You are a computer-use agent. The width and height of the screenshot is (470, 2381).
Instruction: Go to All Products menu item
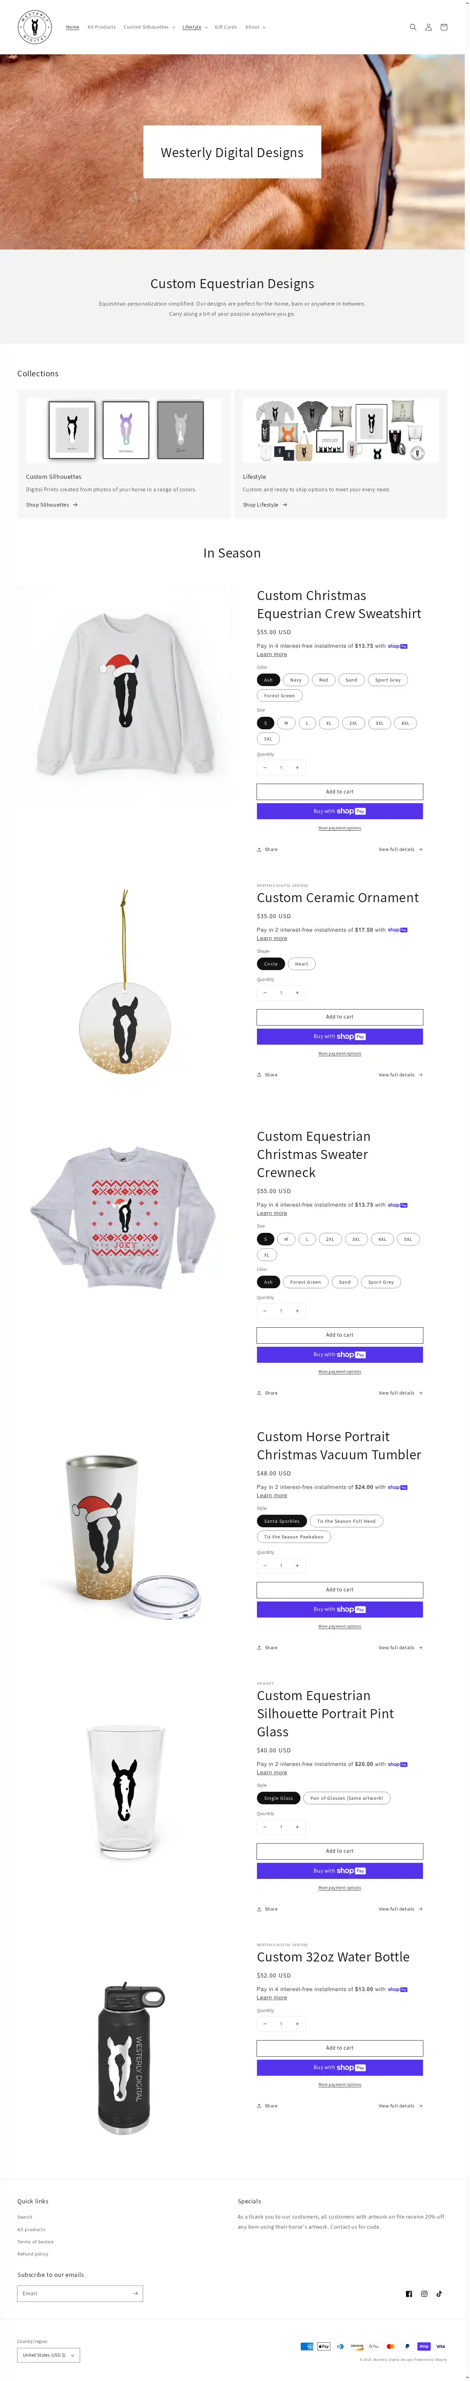[x=102, y=27]
